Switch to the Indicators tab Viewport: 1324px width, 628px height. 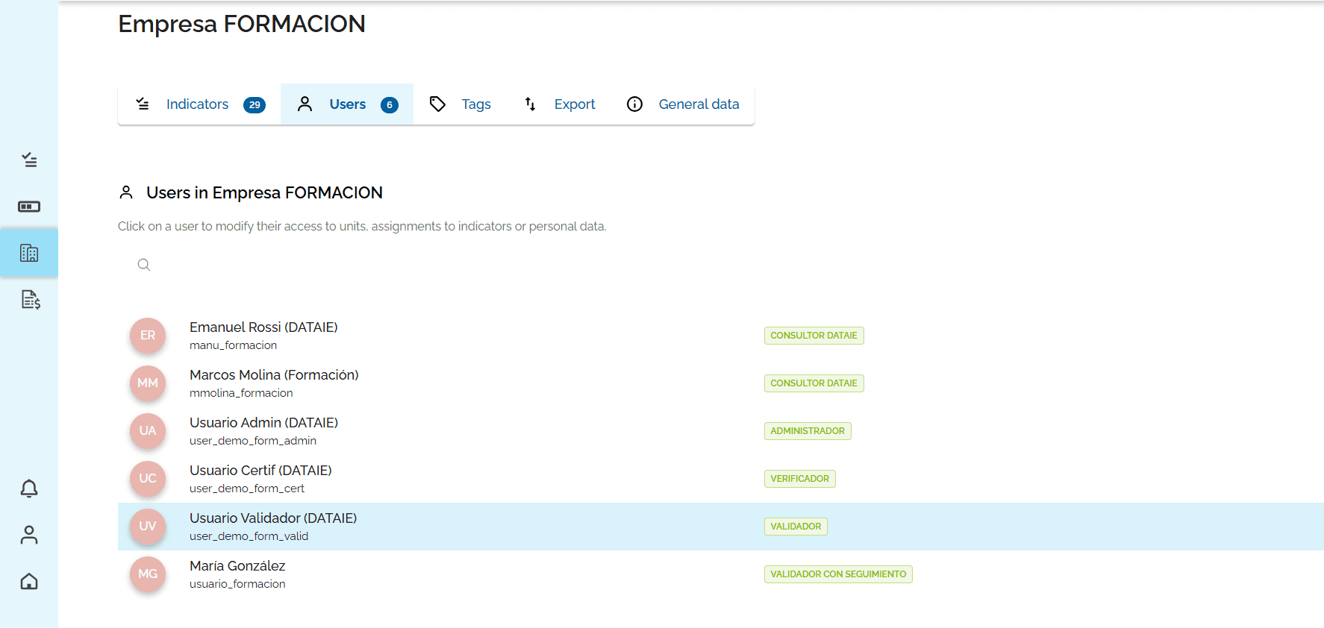click(199, 104)
